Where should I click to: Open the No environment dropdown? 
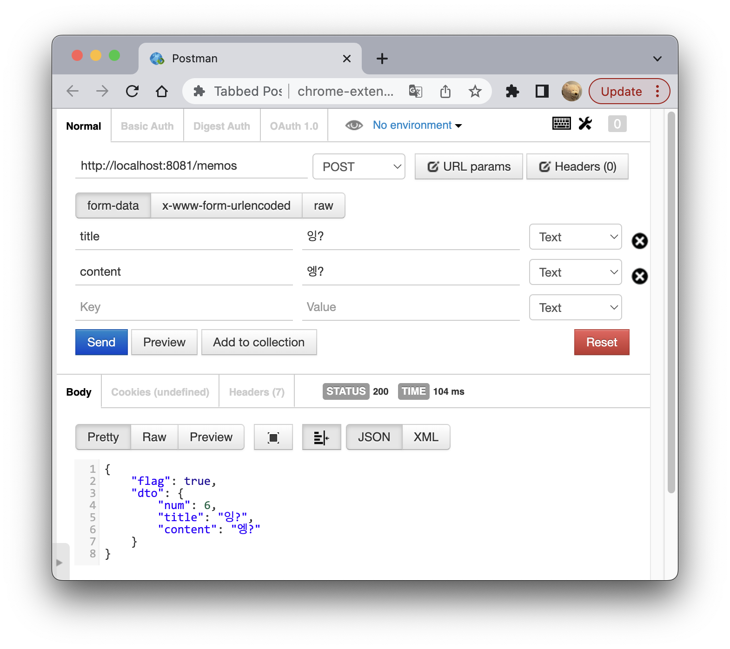coord(417,125)
